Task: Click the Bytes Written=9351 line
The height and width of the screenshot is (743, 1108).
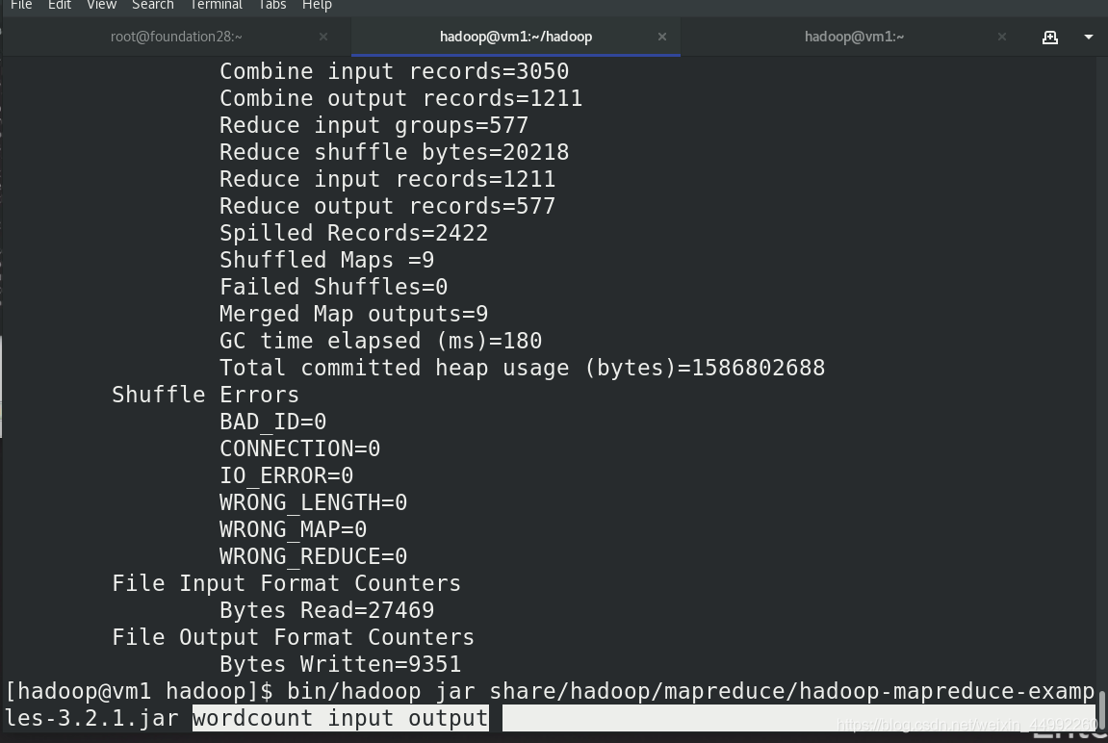Action: coord(341,665)
